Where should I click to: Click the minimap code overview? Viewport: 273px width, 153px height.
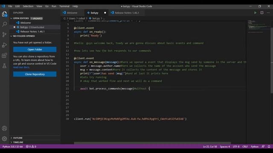pyautogui.click(x=258, y=27)
